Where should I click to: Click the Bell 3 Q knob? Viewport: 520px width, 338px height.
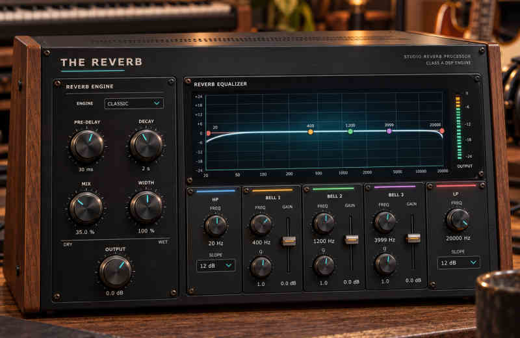[385, 264]
